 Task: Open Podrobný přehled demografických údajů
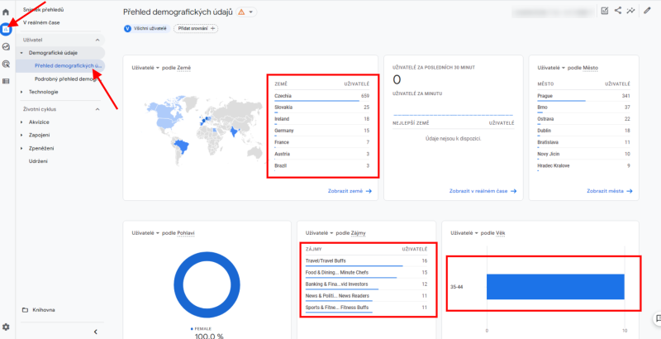pos(67,78)
